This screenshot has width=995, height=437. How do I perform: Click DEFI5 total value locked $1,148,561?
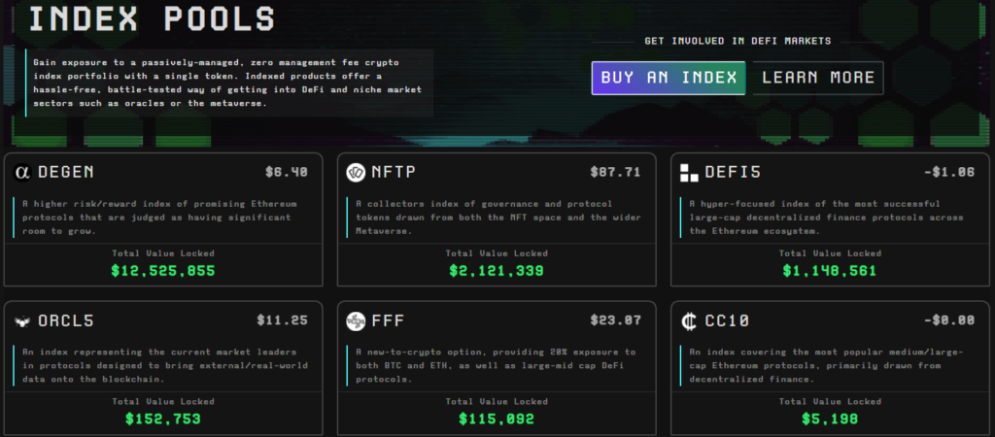pyautogui.click(x=830, y=271)
